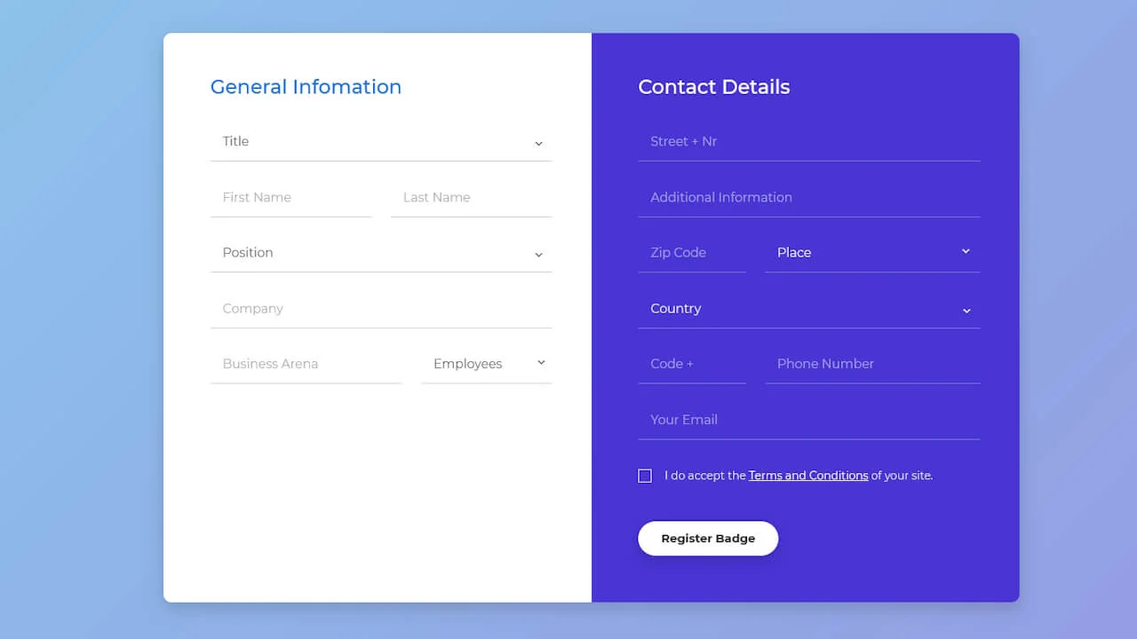The width and height of the screenshot is (1137, 639).
Task: Check the accept terms checkbox
Action: (x=645, y=476)
